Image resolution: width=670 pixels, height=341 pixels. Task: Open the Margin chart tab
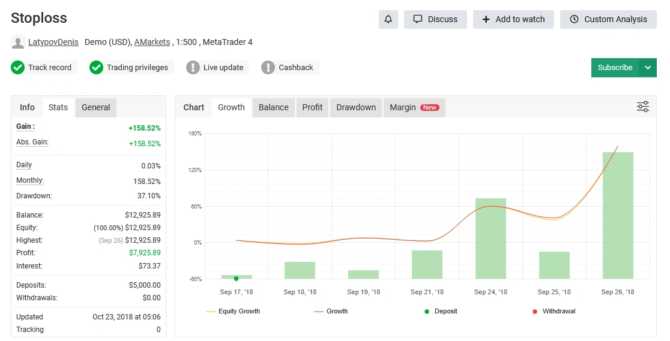coord(414,107)
